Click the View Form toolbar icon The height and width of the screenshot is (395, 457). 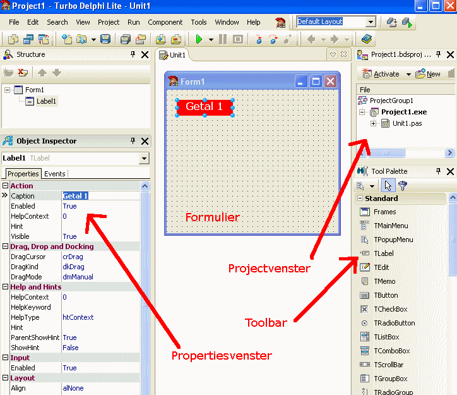28,39
